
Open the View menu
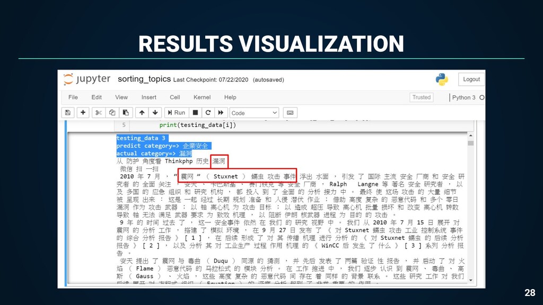click(x=121, y=97)
